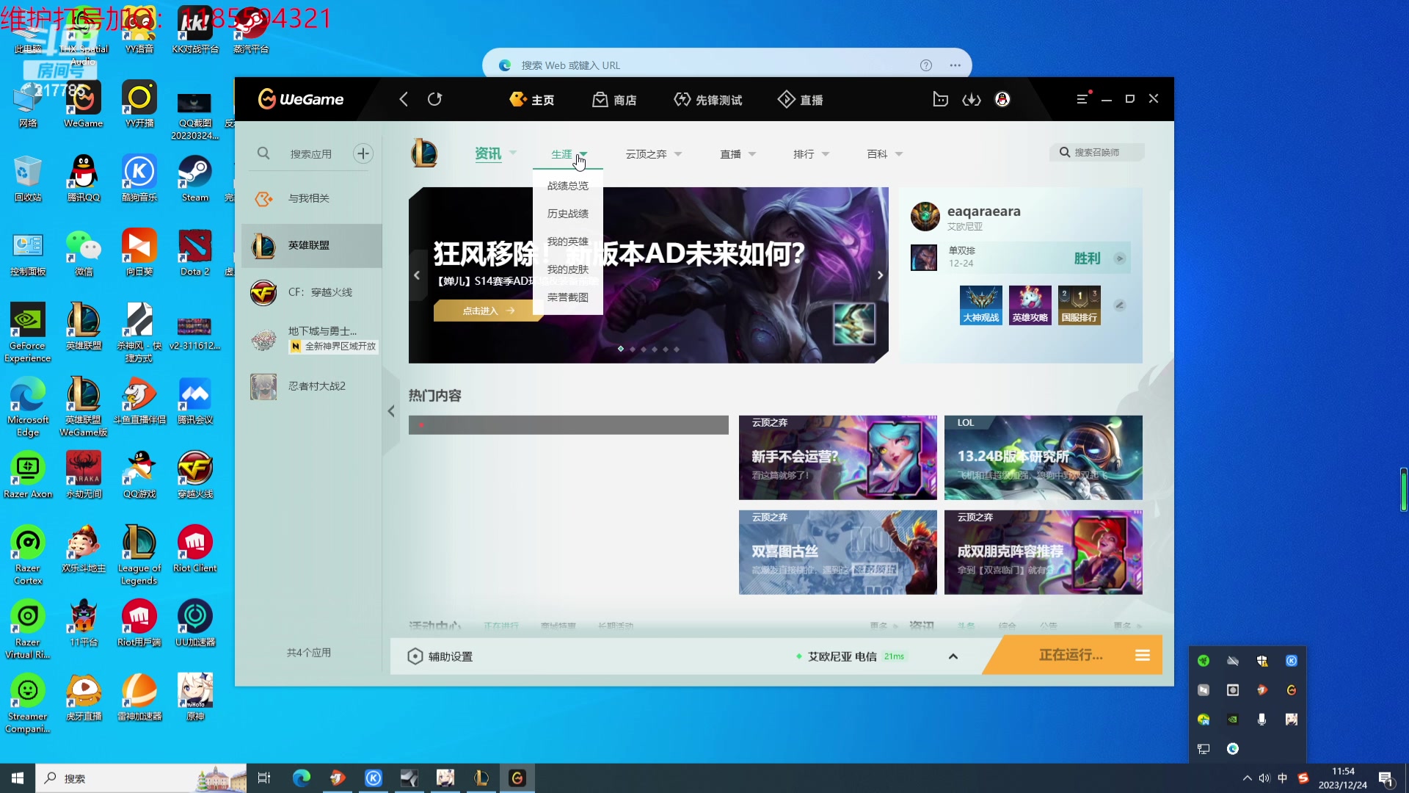
Task: Click the 点击进入 banner button
Action: pos(488,311)
